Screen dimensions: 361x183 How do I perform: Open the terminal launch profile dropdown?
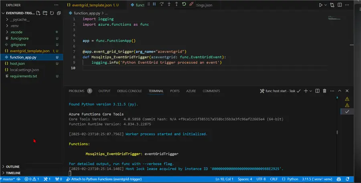310,91
